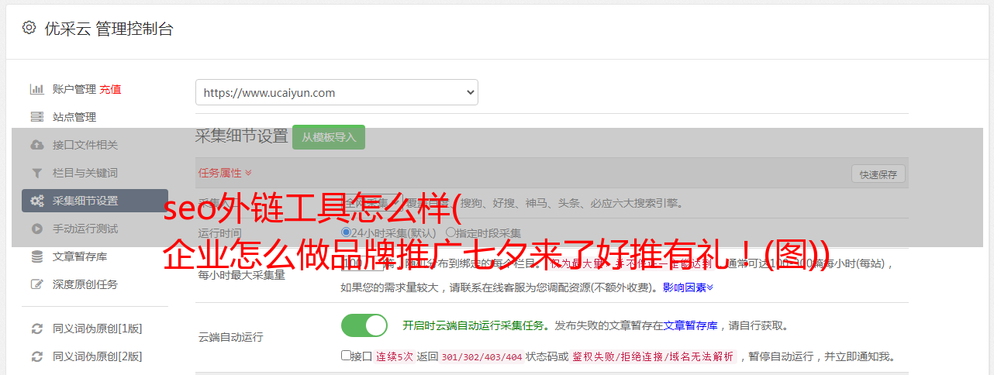Toggle the 云端自动运行 green switch
This screenshot has height=375, width=994.
tap(364, 325)
